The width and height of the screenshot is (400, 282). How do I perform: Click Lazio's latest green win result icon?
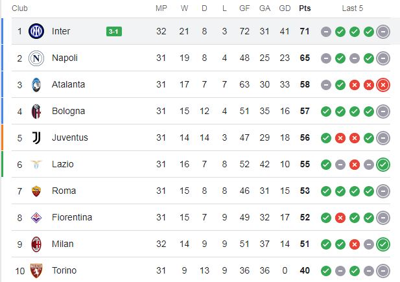[383, 165]
